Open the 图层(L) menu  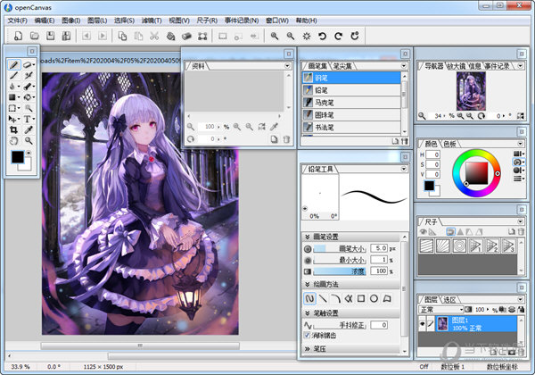(x=97, y=21)
